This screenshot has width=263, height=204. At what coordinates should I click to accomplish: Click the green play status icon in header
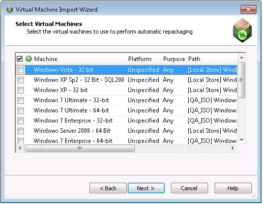tap(28, 59)
